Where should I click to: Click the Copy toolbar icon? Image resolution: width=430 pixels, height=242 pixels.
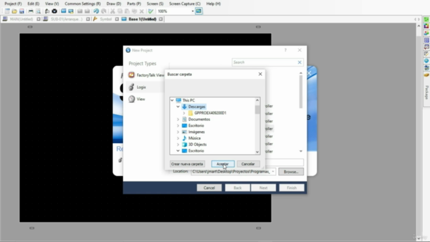[x=120, y=11]
